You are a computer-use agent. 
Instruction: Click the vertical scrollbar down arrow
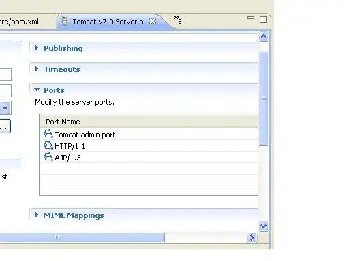[x=264, y=226]
